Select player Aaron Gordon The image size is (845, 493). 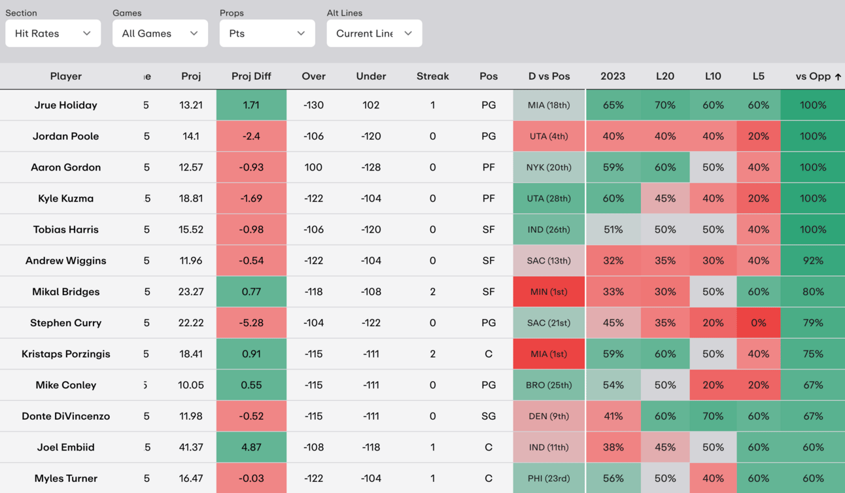tap(66, 167)
